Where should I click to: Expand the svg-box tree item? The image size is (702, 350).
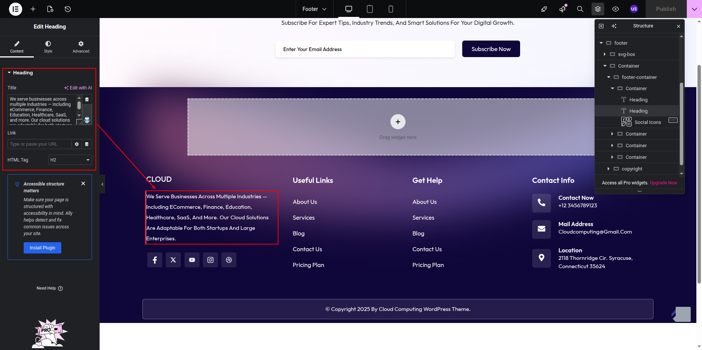pyautogui.click(x=605, y=54)
